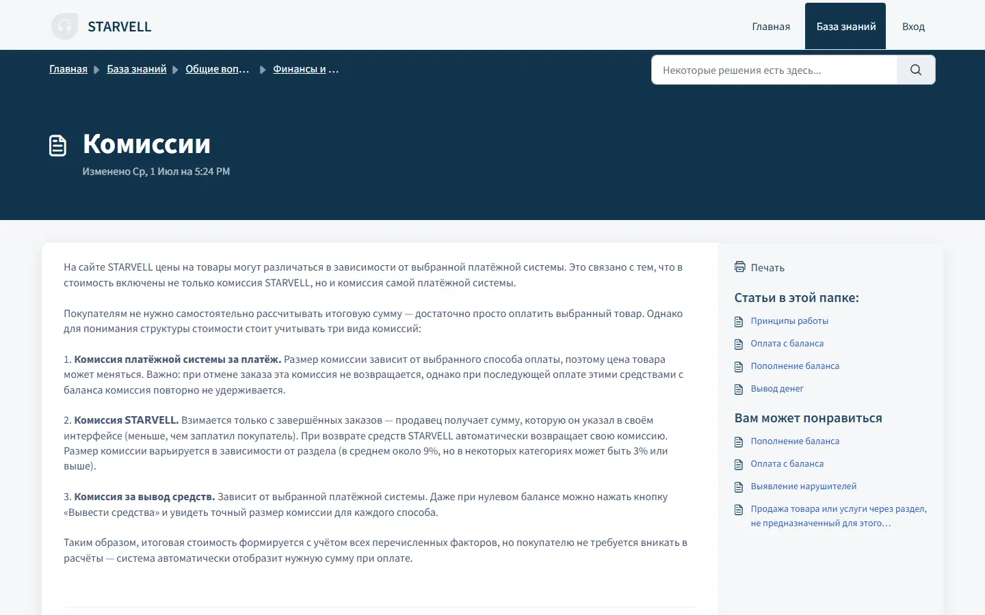Click the document icon next to Выявление нарушителей
Screen dimensions: 985x615
coord(739,487)
